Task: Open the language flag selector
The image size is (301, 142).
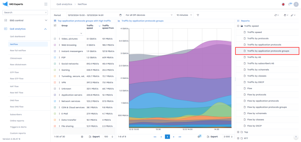Action: point(283,4)
